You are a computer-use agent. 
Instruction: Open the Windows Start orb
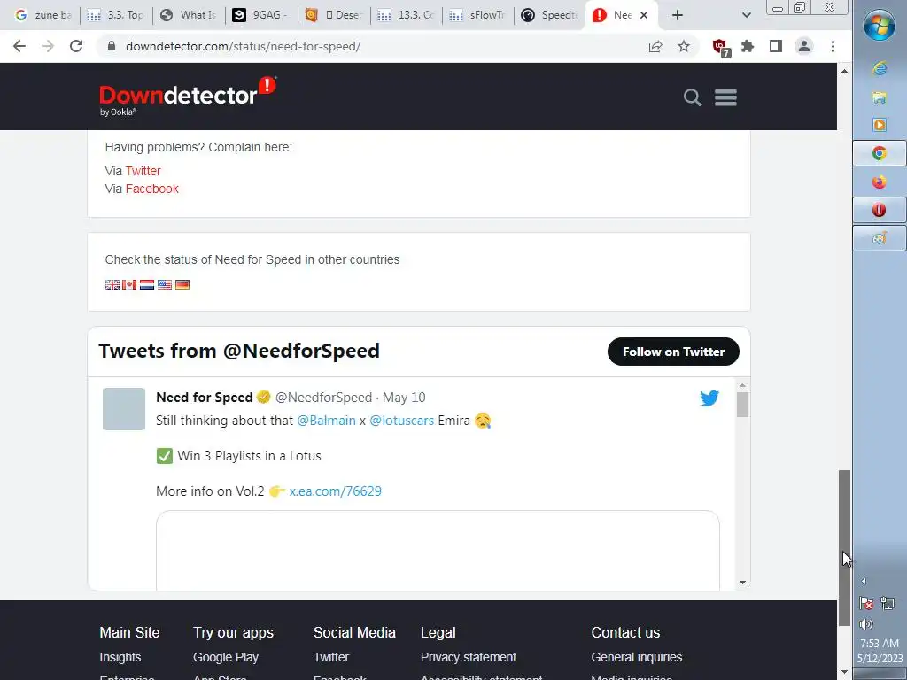click(x=880, y=25)
